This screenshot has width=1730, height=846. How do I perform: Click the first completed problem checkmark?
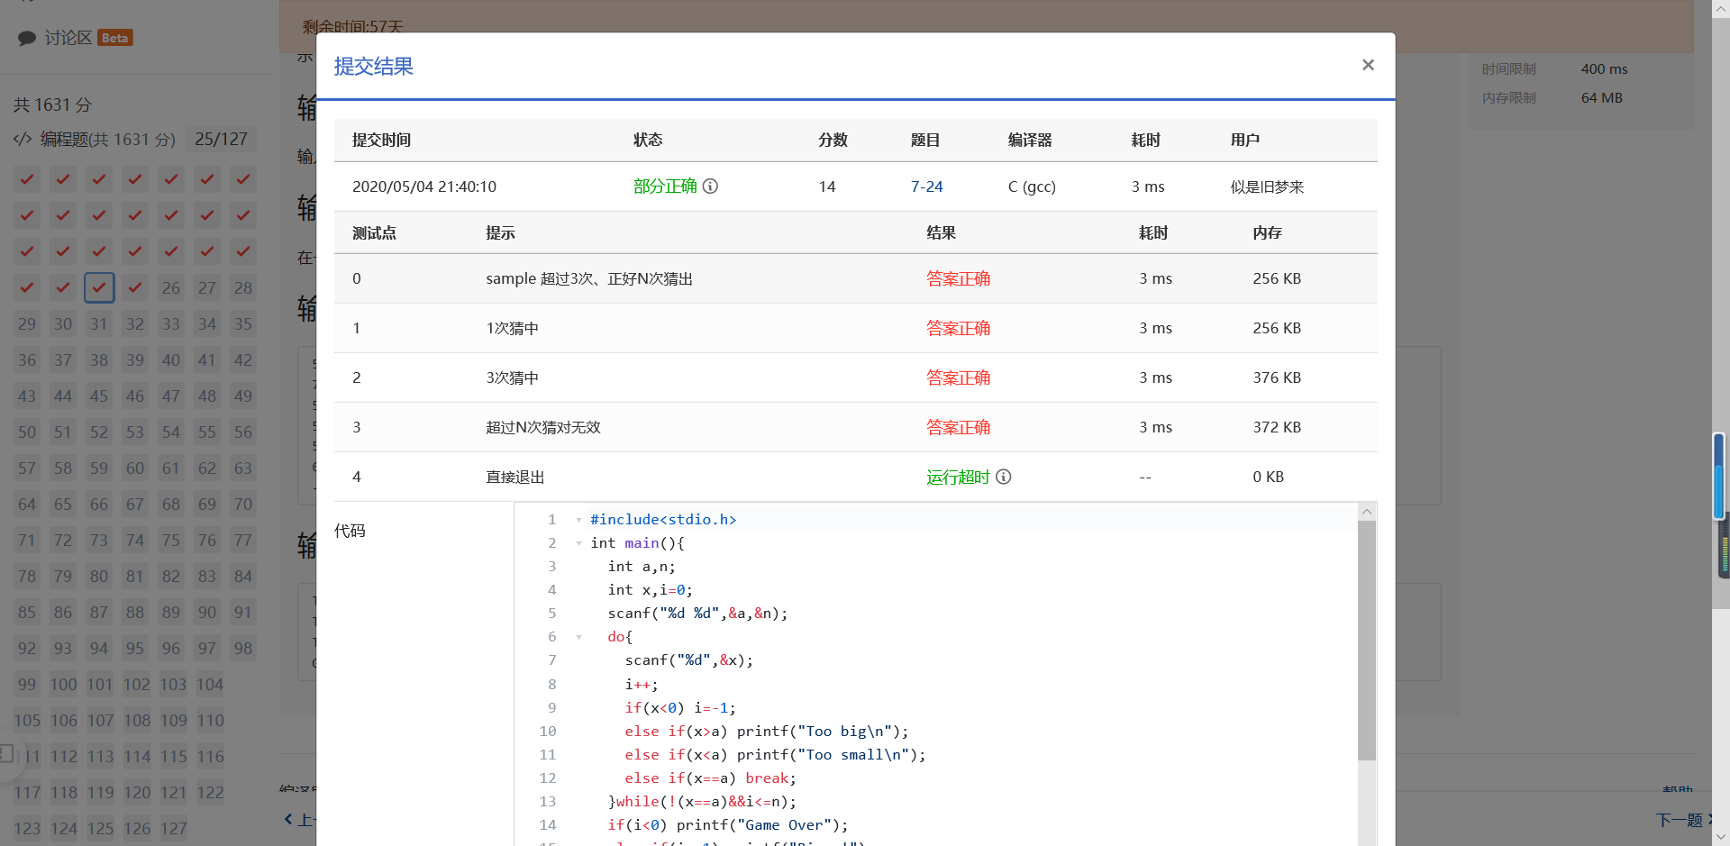pos(27,179)
